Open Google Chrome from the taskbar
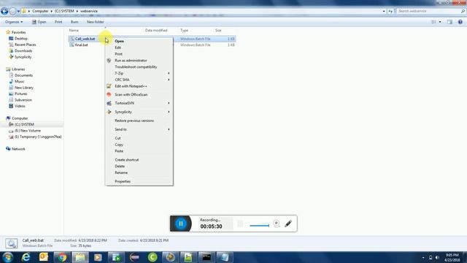This screenshot has height=263, width=467. (x=62, y=257)
